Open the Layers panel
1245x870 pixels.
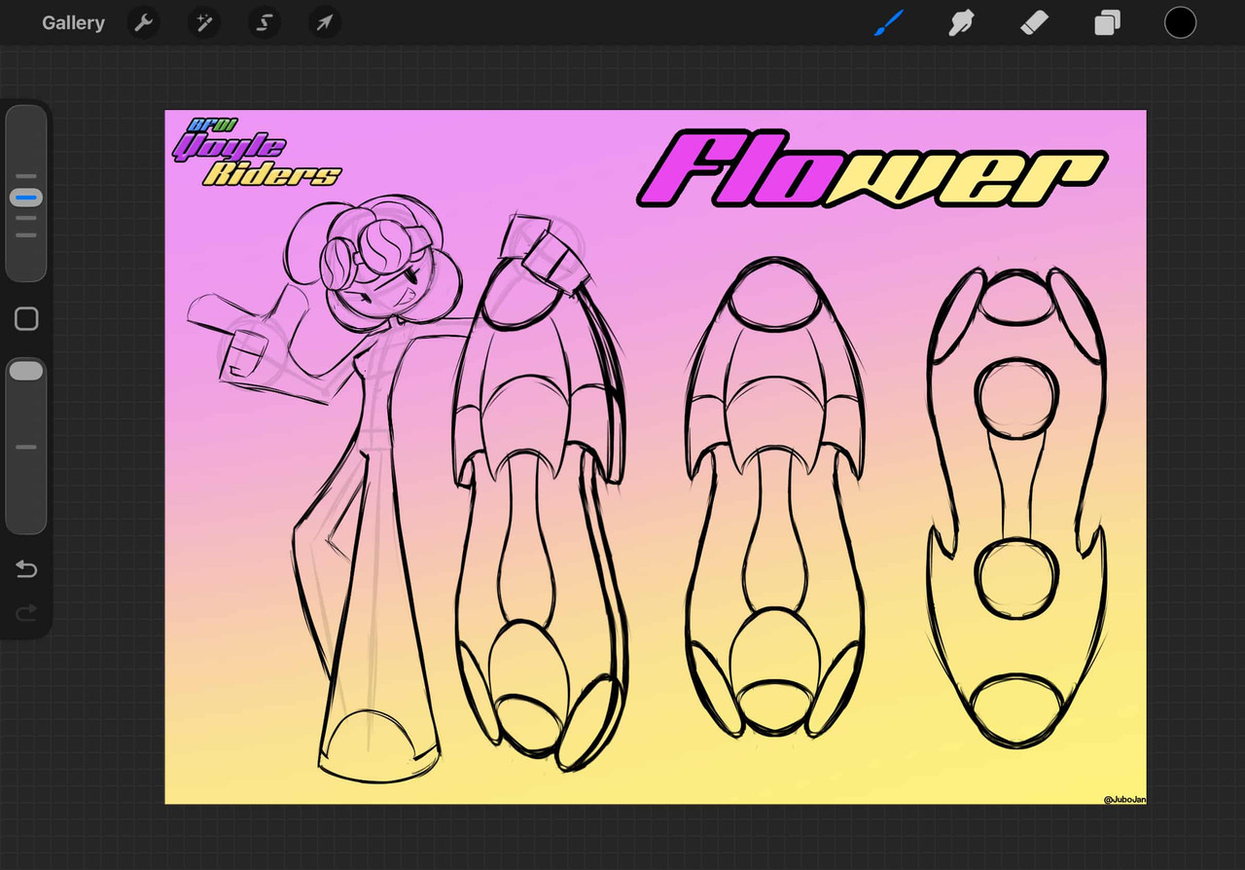point(1107,22)
